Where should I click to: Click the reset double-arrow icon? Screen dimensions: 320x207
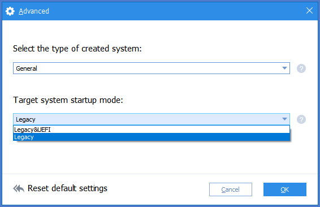pos(19,188)
